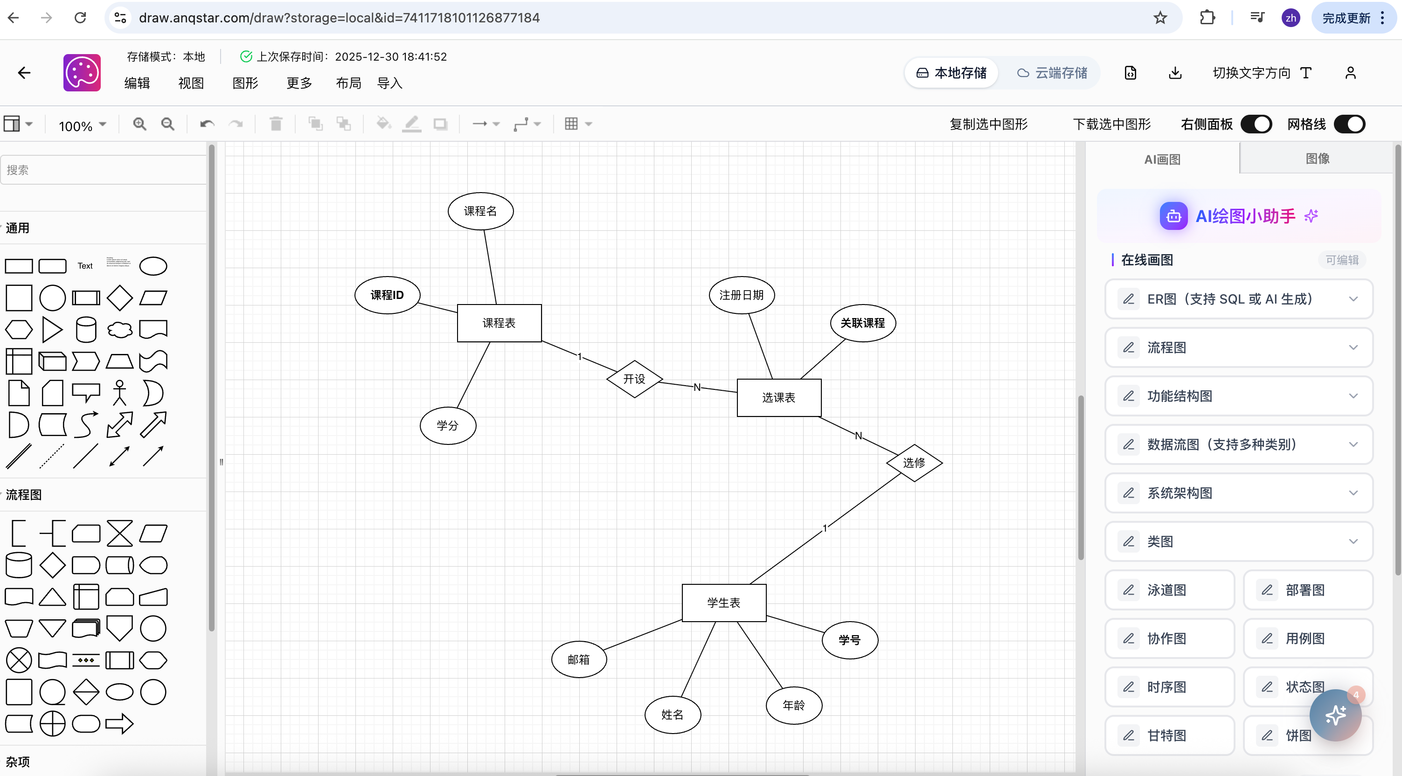Click the shape search input field

104,170
